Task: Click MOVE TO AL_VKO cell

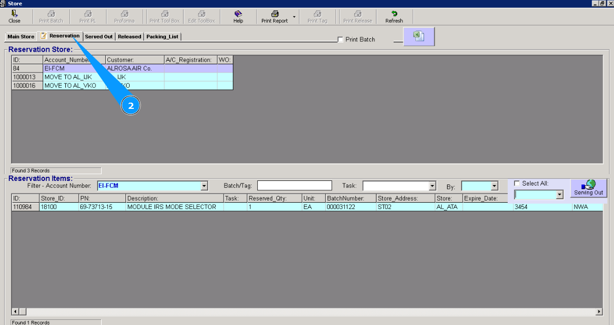Action: (x=74, y=86)
